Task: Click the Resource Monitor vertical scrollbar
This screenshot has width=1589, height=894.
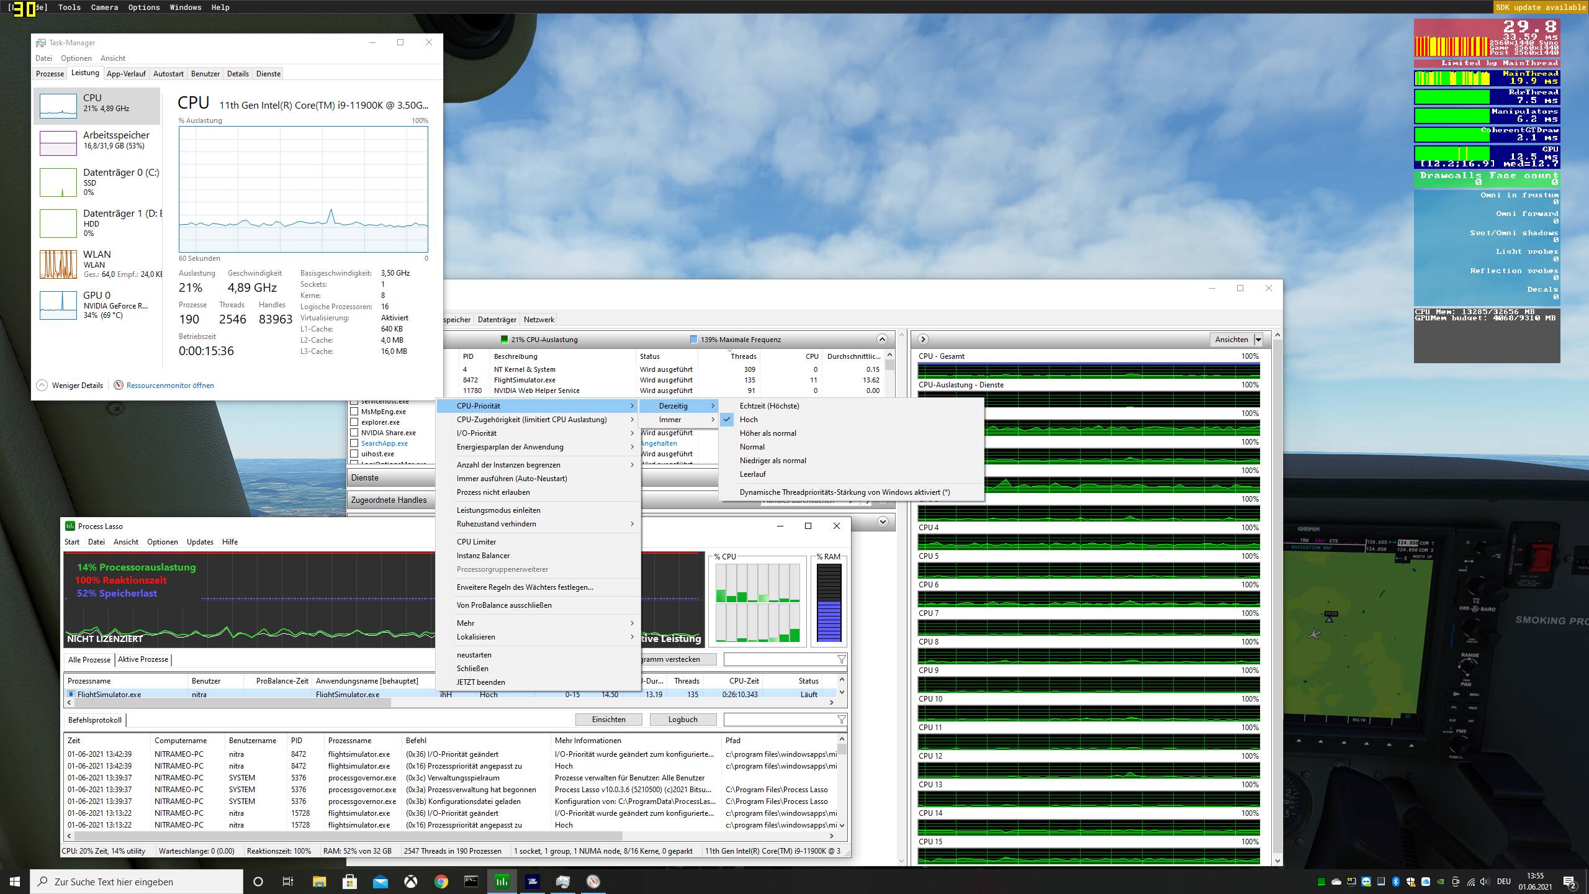Action: pyautogui.click(x=1277, y=598)
